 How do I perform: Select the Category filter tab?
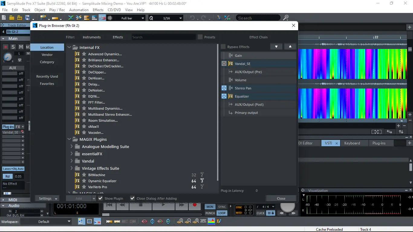coord(47,62)
